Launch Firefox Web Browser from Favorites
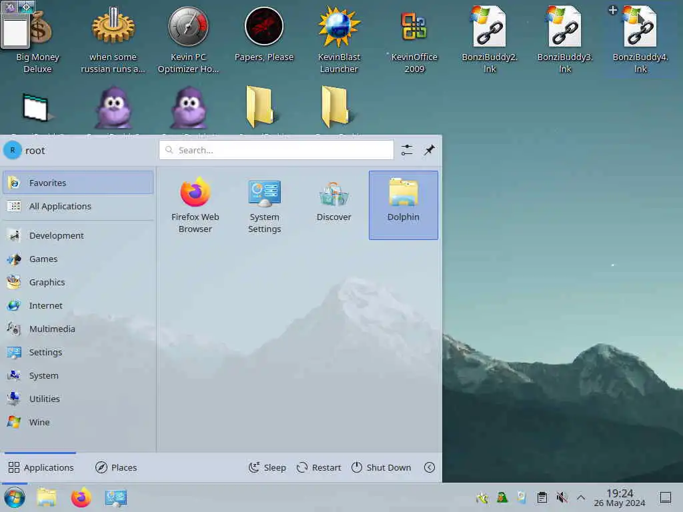Image resolution: width=683 pixels, height=512 pixels. pyautogui.click(x=195, y=205)
